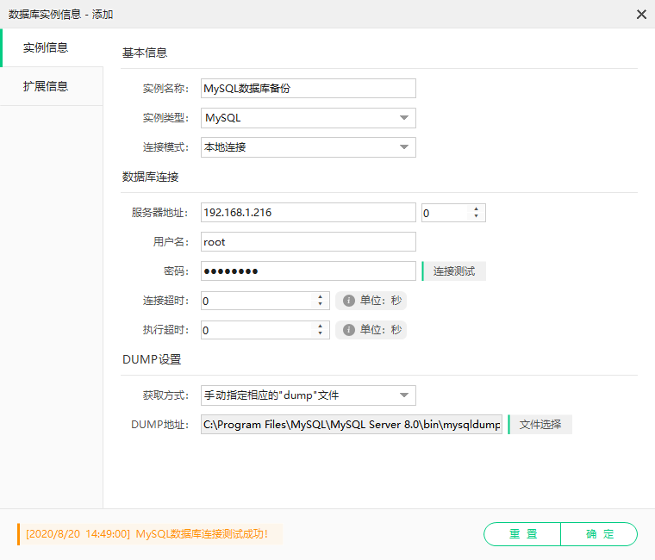Edit the 实例名称 field text
Screen dimensions: 655x560
pyautogui.click(x=309, y=88)
